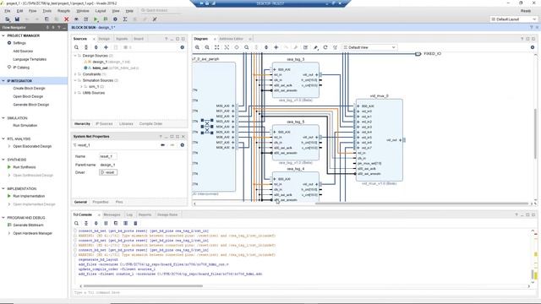Click the Save icon in main toolbar
541x304 pixels.
[17, 19]
